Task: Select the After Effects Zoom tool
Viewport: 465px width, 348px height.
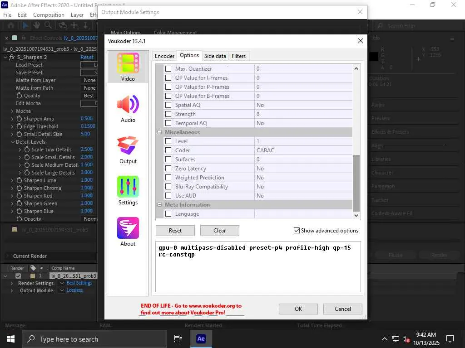Action: [x=48, y=26]
